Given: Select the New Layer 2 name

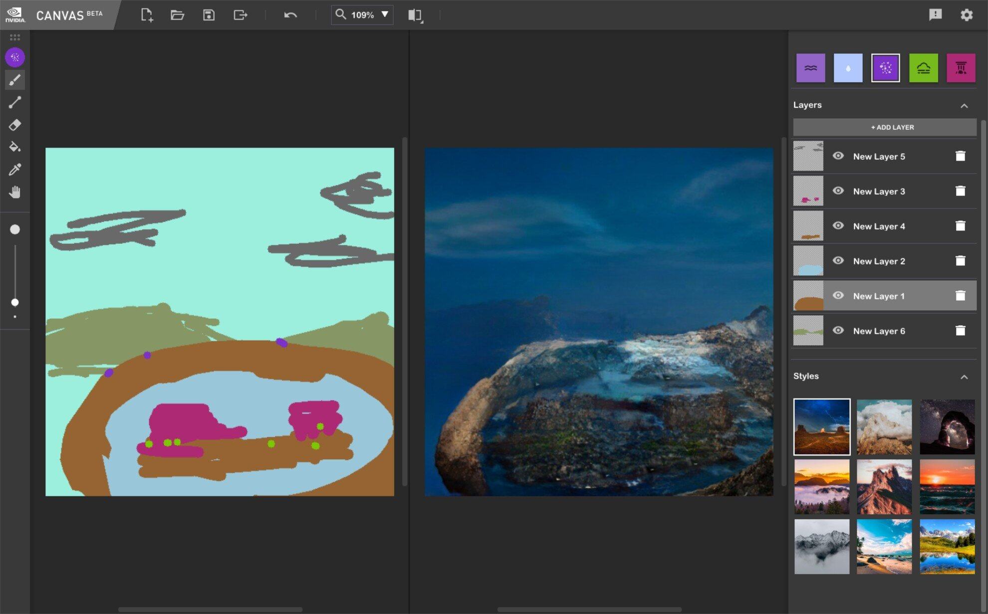Looking at the screenshot, I should click(879, 261).
